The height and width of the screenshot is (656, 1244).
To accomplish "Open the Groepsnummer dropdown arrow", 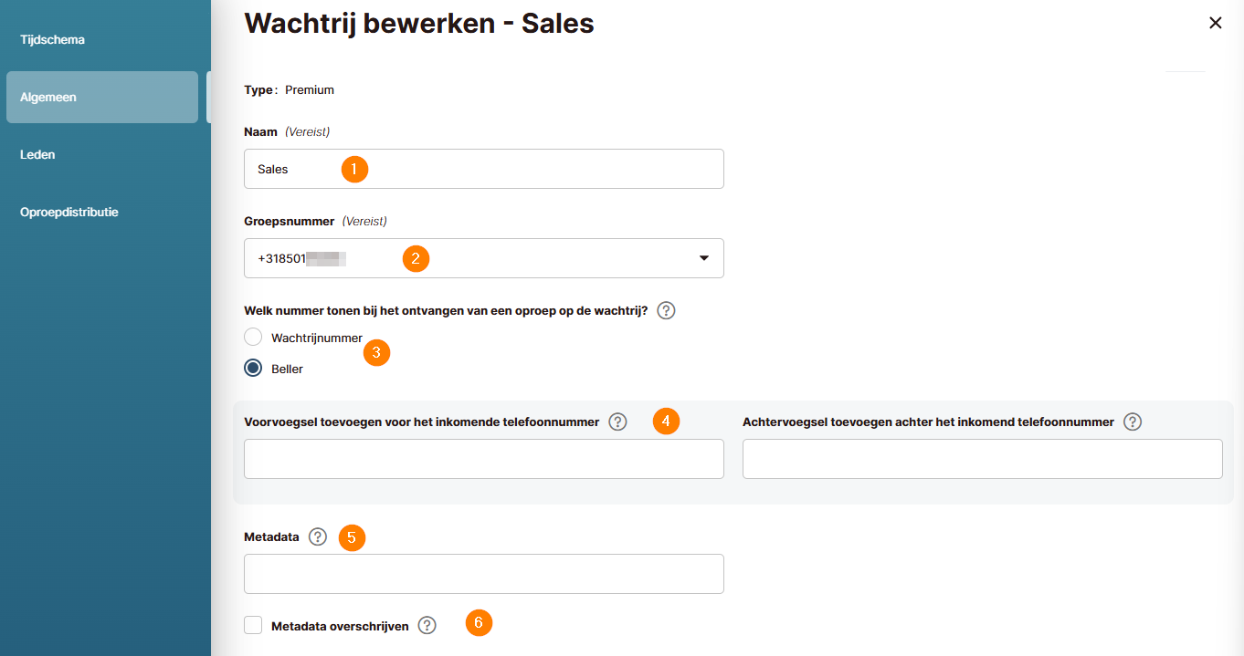I will pos(704,258).
